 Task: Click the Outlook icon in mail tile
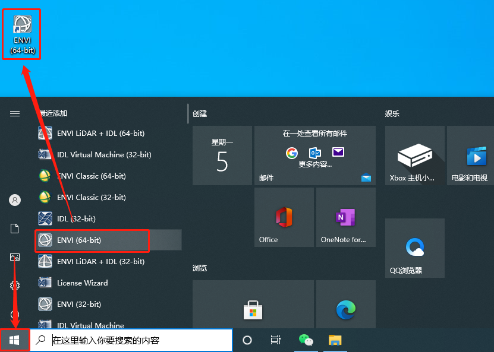pyautogui.click(x=315, y=153)
